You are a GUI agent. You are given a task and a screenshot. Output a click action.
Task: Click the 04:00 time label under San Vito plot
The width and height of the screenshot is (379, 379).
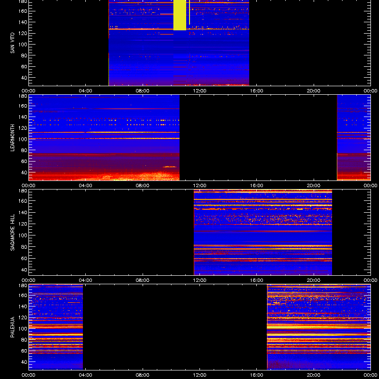click(86, 91)
